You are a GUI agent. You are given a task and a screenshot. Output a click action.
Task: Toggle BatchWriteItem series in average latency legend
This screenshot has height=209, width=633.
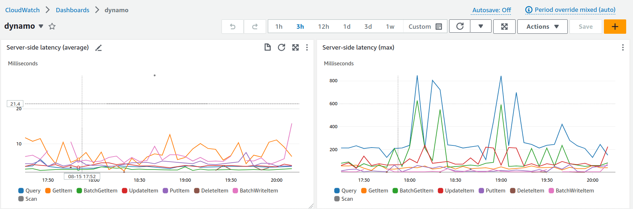pos(255,191)
